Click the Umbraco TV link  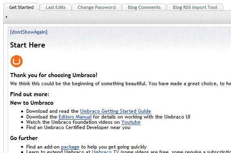(105, 152)
